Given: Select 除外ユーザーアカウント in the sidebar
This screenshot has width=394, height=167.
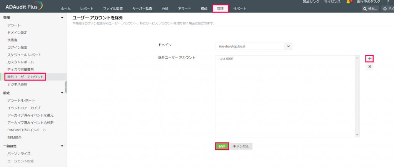Looking at the screenshot, I should click(25, 77).
